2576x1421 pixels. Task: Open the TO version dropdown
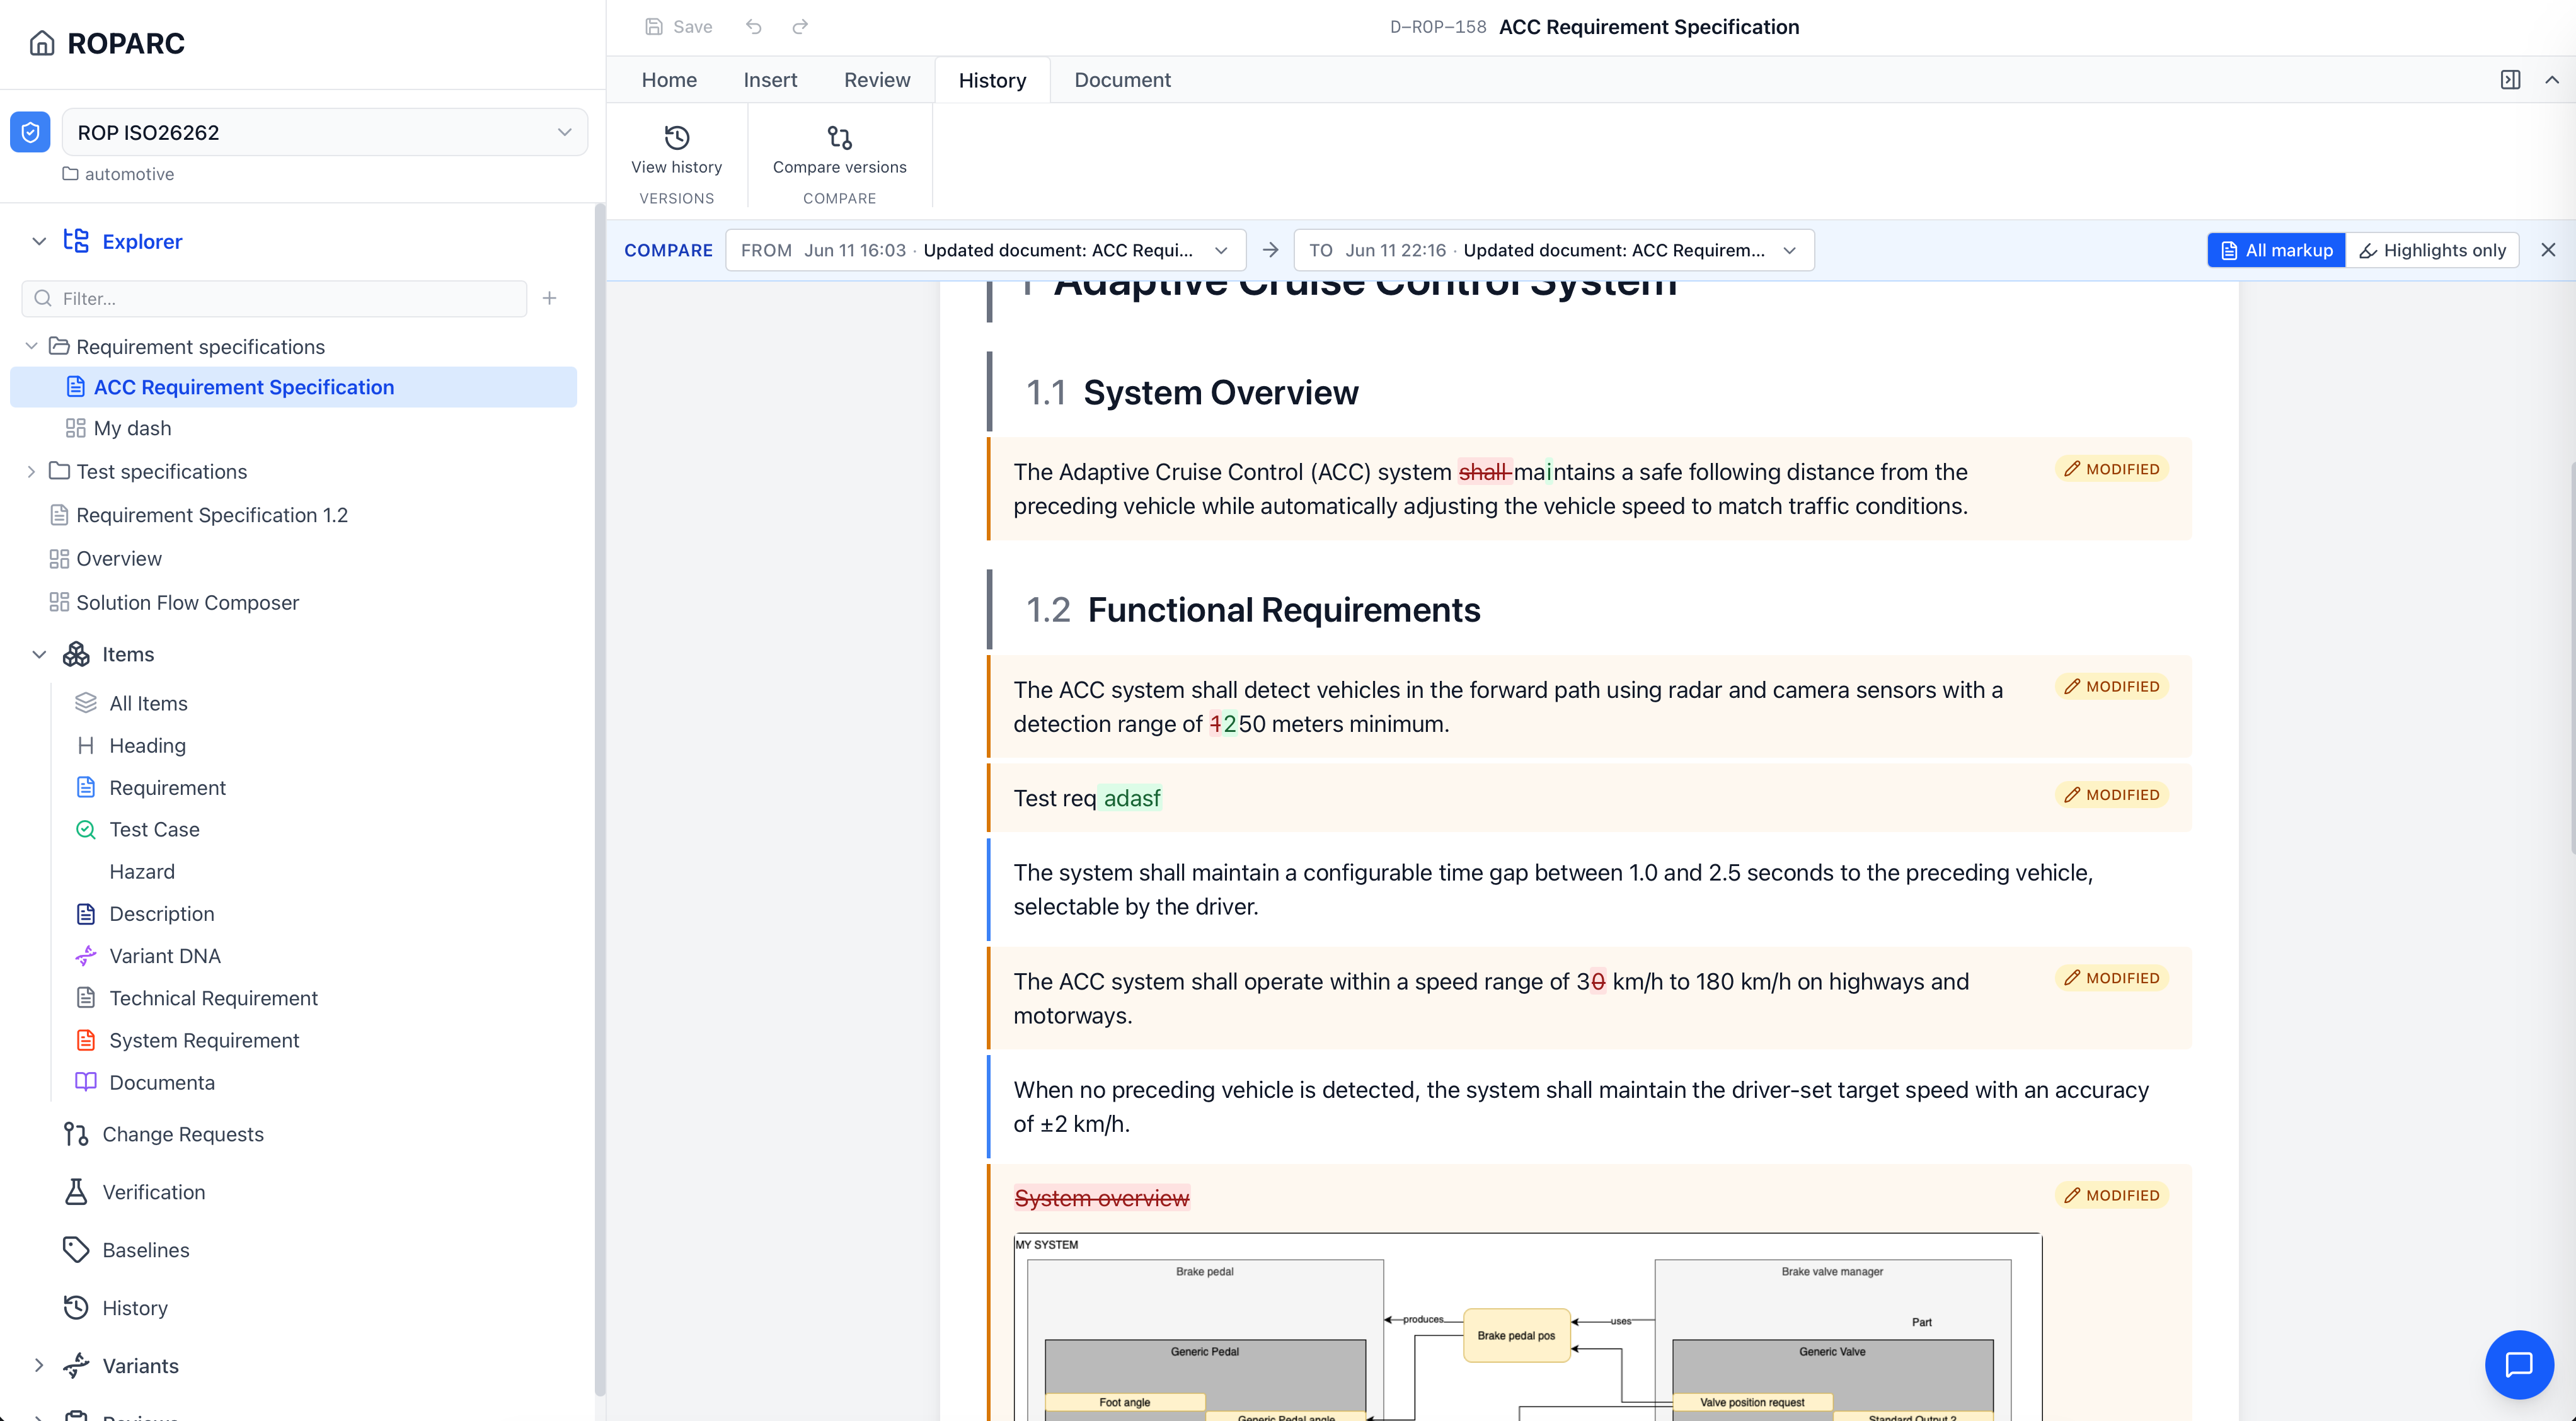tap(1554, 250)
